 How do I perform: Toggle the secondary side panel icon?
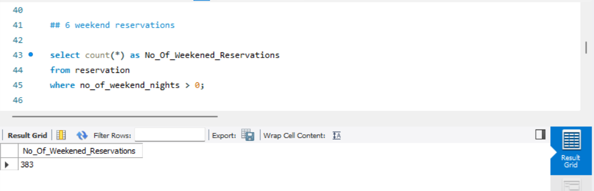click(540, 135)
